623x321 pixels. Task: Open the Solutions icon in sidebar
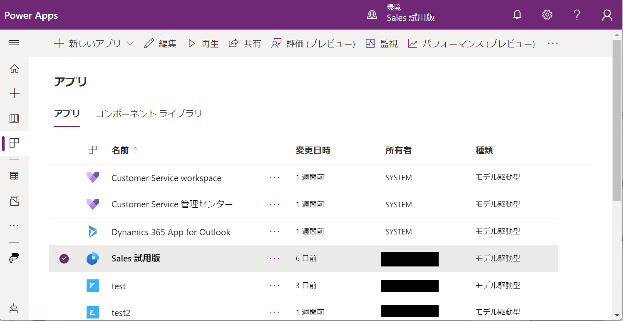pos(14,201)
